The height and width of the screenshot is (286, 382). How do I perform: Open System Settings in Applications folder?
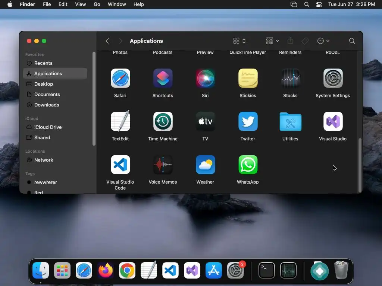[x=333, y=78]
